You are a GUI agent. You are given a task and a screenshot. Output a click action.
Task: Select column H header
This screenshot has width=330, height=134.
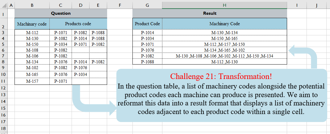pyautogui.click(x=224, y=5)
